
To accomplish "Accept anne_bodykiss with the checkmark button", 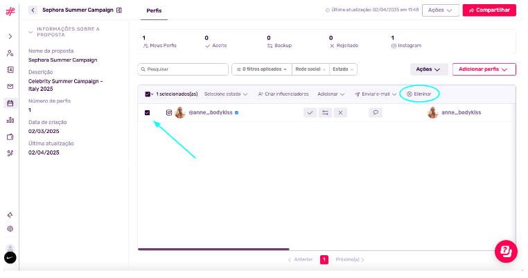I will (310, 112).
